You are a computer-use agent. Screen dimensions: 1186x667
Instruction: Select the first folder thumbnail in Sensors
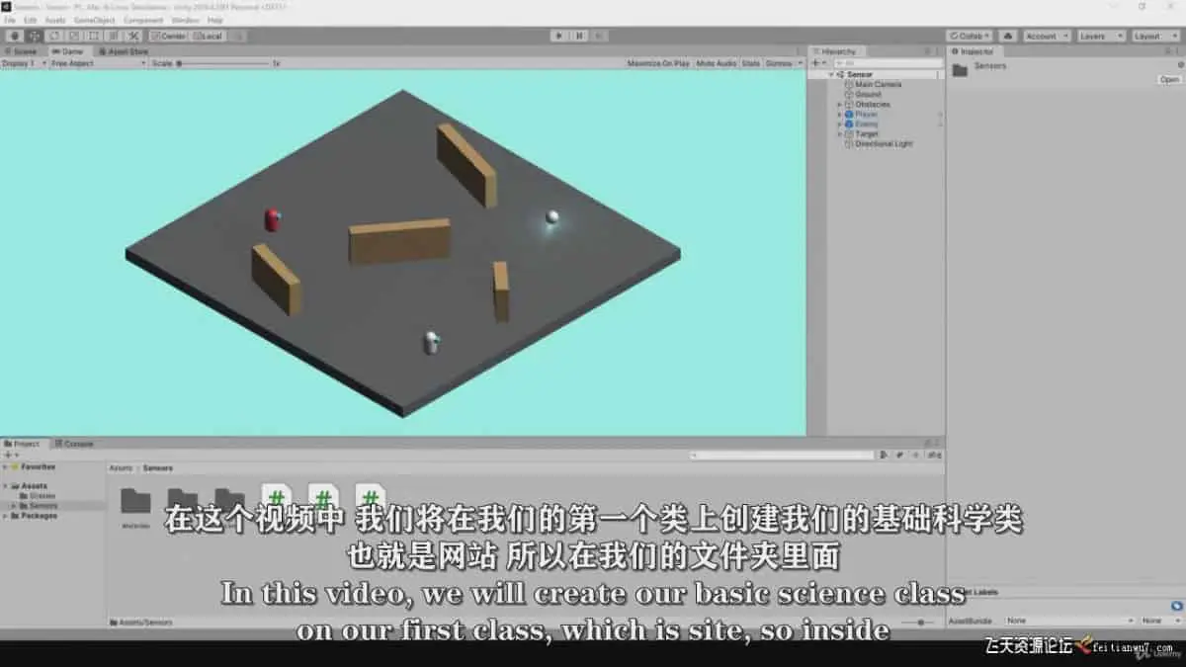[x=135, y=502]
